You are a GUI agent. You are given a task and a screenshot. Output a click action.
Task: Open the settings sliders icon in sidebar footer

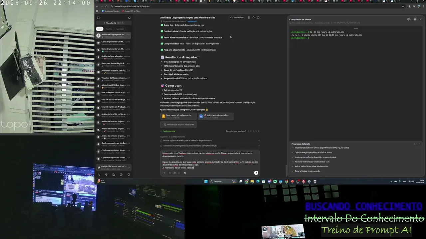click(x=99, y=175)
